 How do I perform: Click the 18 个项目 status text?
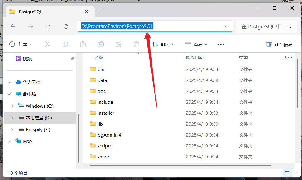click(17, 173)
